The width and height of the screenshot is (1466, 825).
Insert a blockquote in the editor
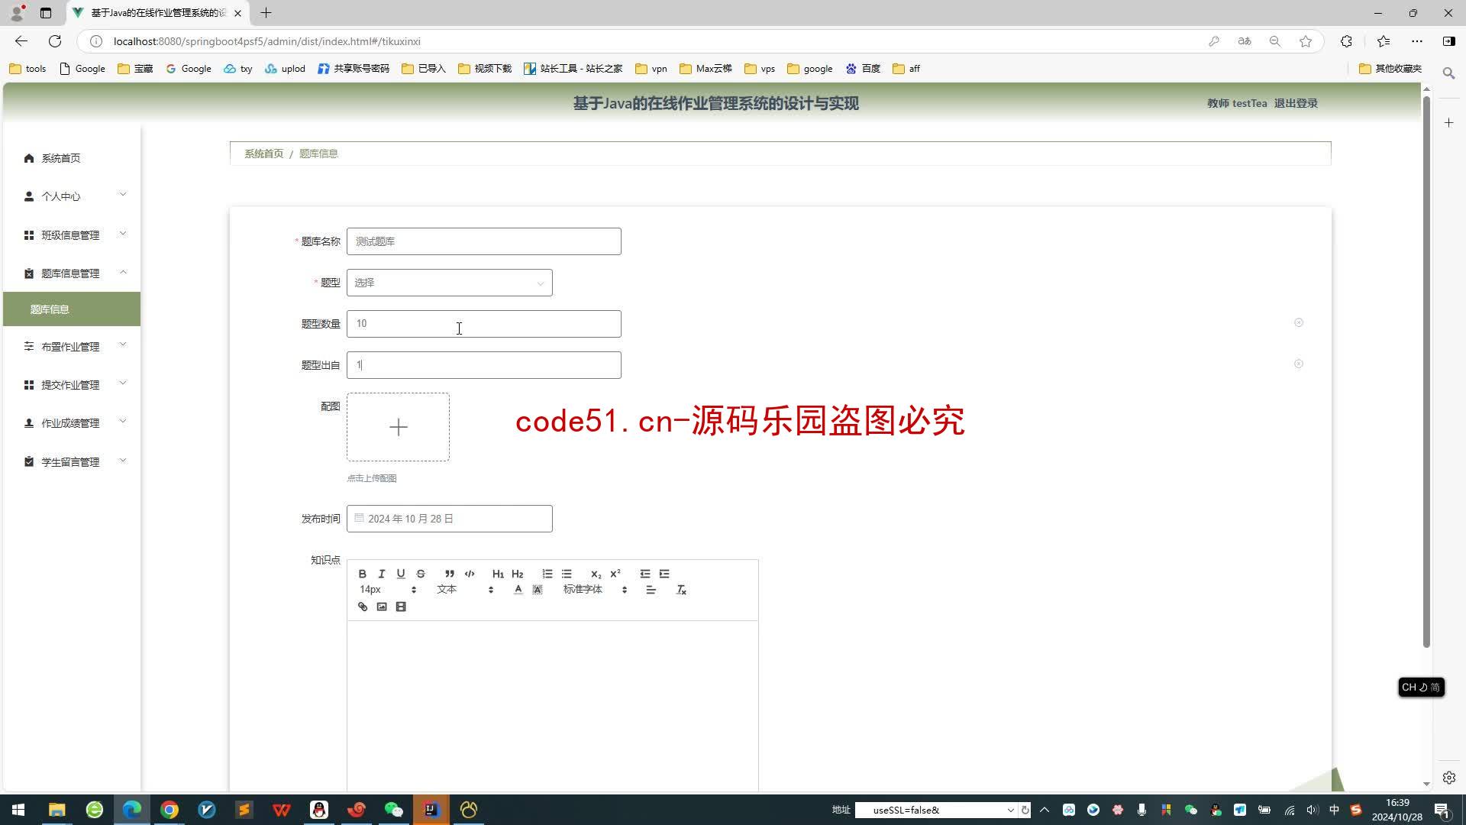click(450, 574)
